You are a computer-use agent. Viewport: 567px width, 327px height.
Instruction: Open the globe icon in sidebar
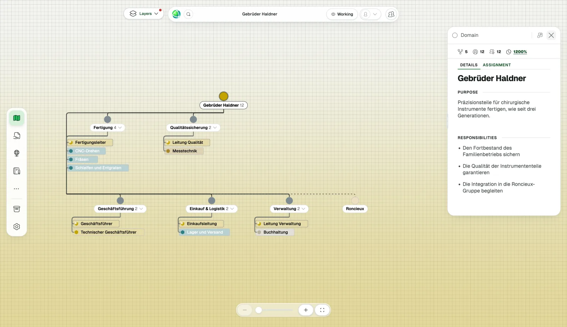coord(17,153)
